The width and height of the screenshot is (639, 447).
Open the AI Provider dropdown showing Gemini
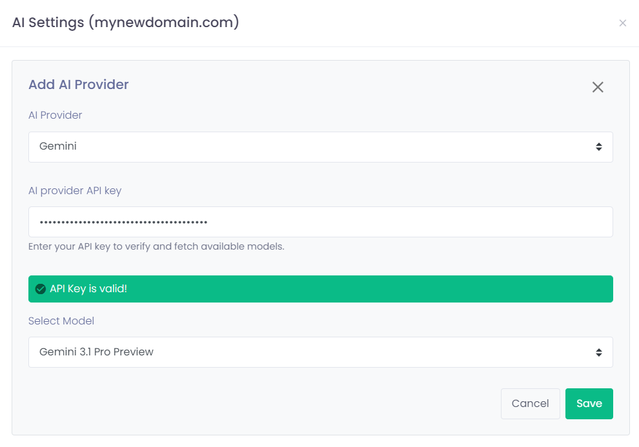pyautogui.click(x=321, y=147)
